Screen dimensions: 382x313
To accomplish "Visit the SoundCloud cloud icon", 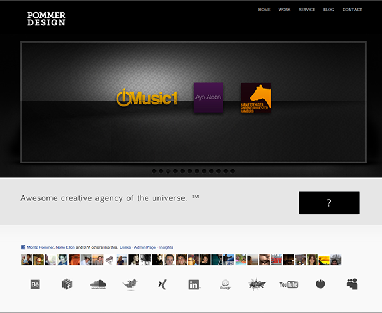I will pos(98,284).
